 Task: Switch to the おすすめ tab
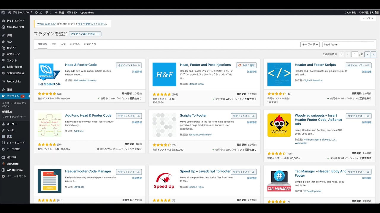(75, 44)
